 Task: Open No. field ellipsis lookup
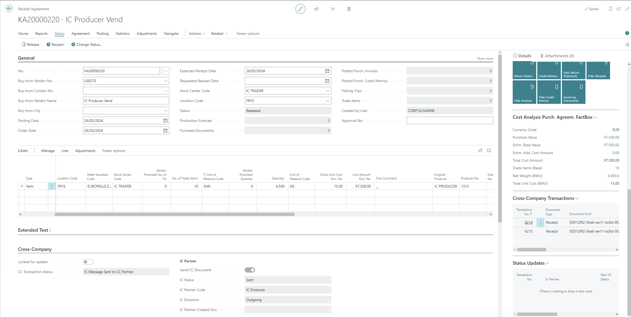(x=165, y=71)
